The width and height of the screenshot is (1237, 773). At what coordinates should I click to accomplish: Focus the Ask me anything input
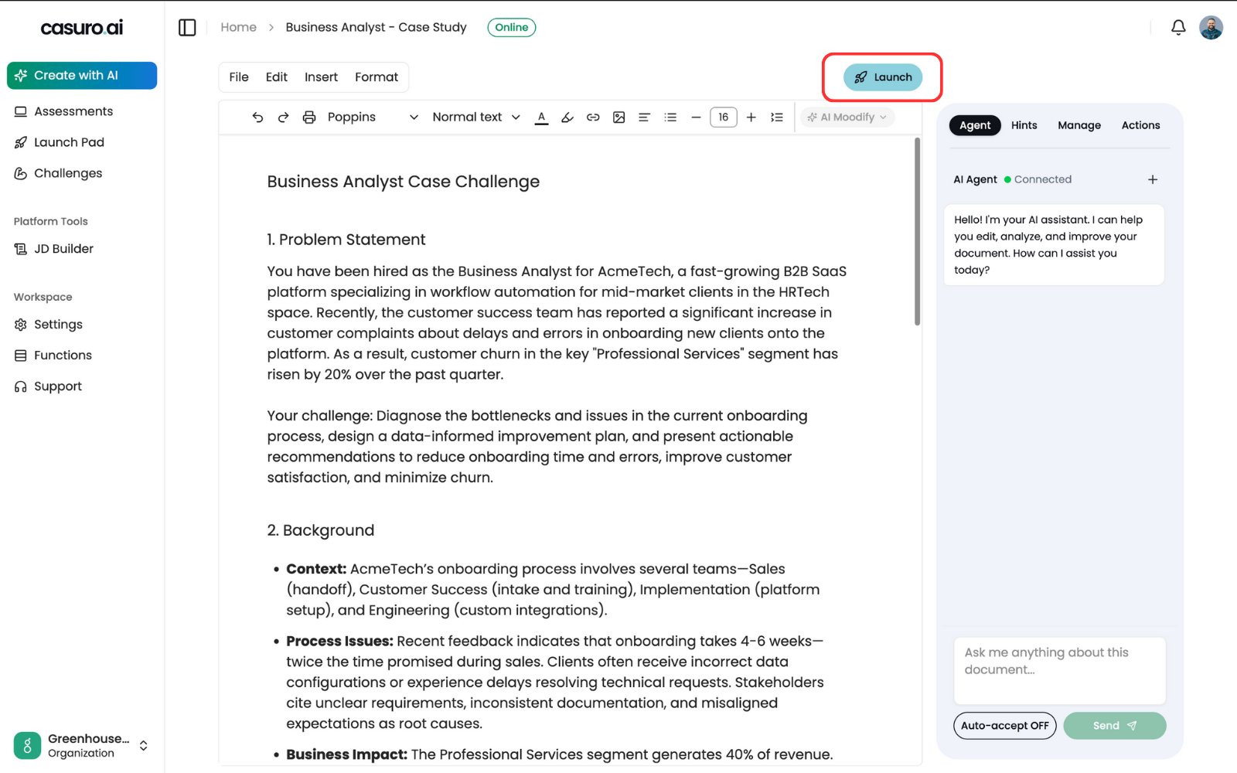1059,670
